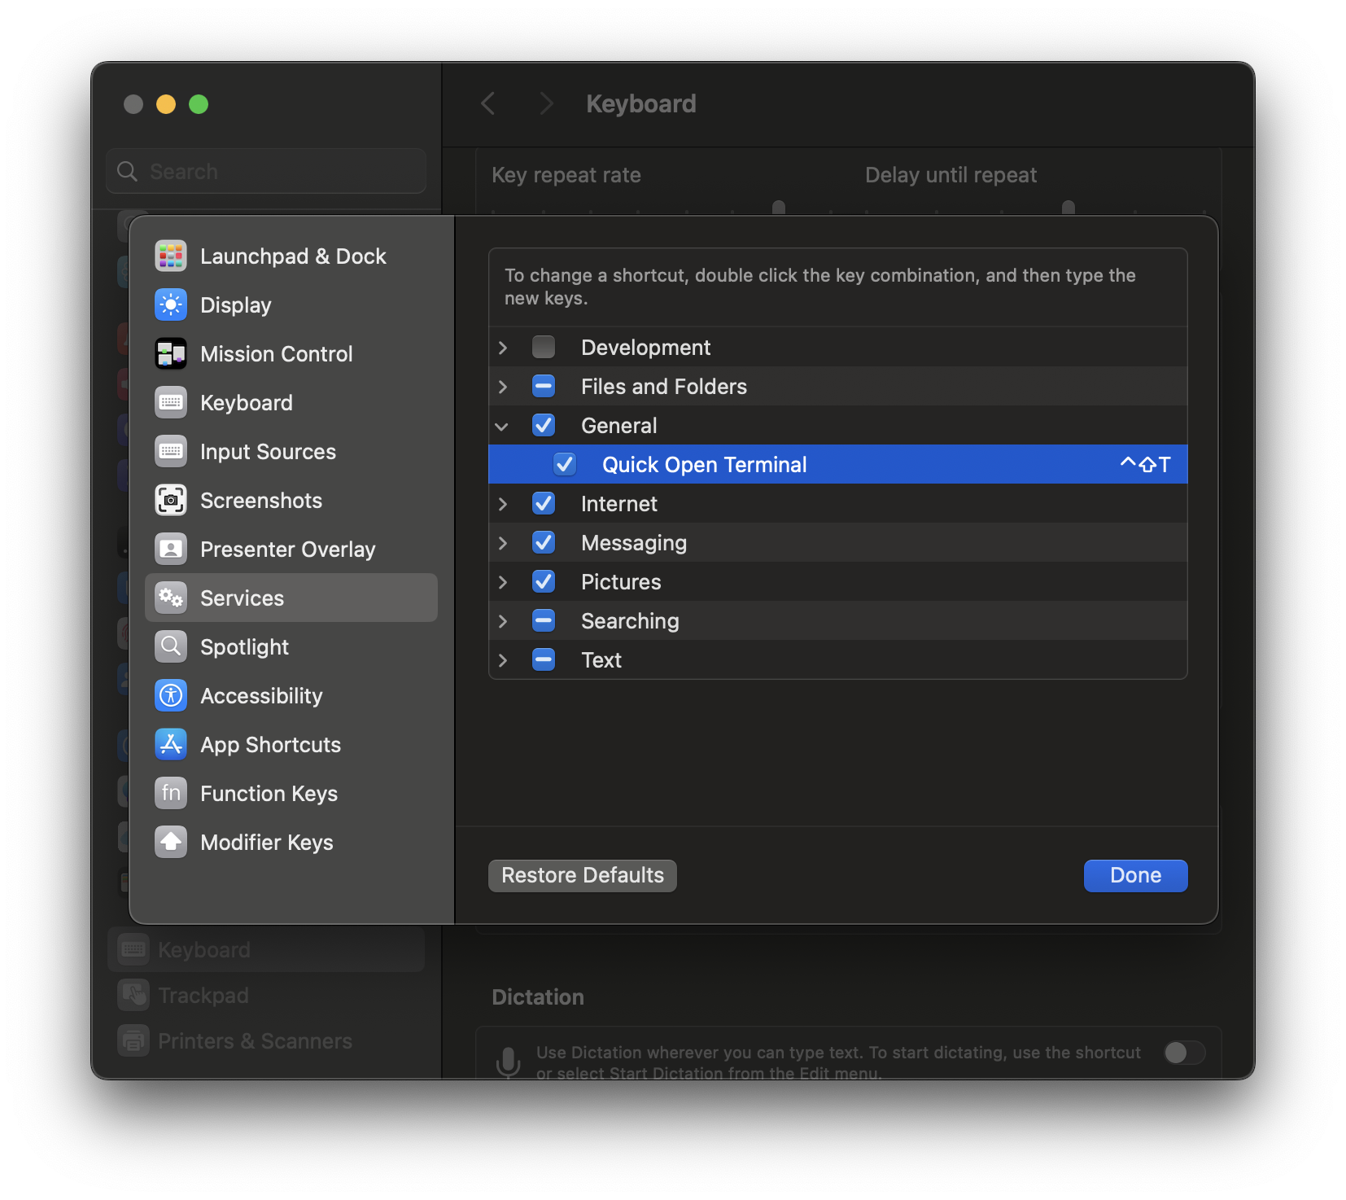
Task: Uncheck the Internet checkbox
Action: (544, 504)
